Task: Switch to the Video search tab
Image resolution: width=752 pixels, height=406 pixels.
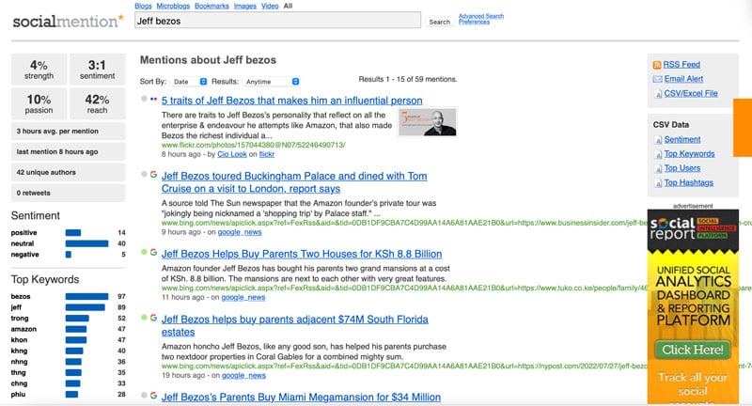Action: 270,6
